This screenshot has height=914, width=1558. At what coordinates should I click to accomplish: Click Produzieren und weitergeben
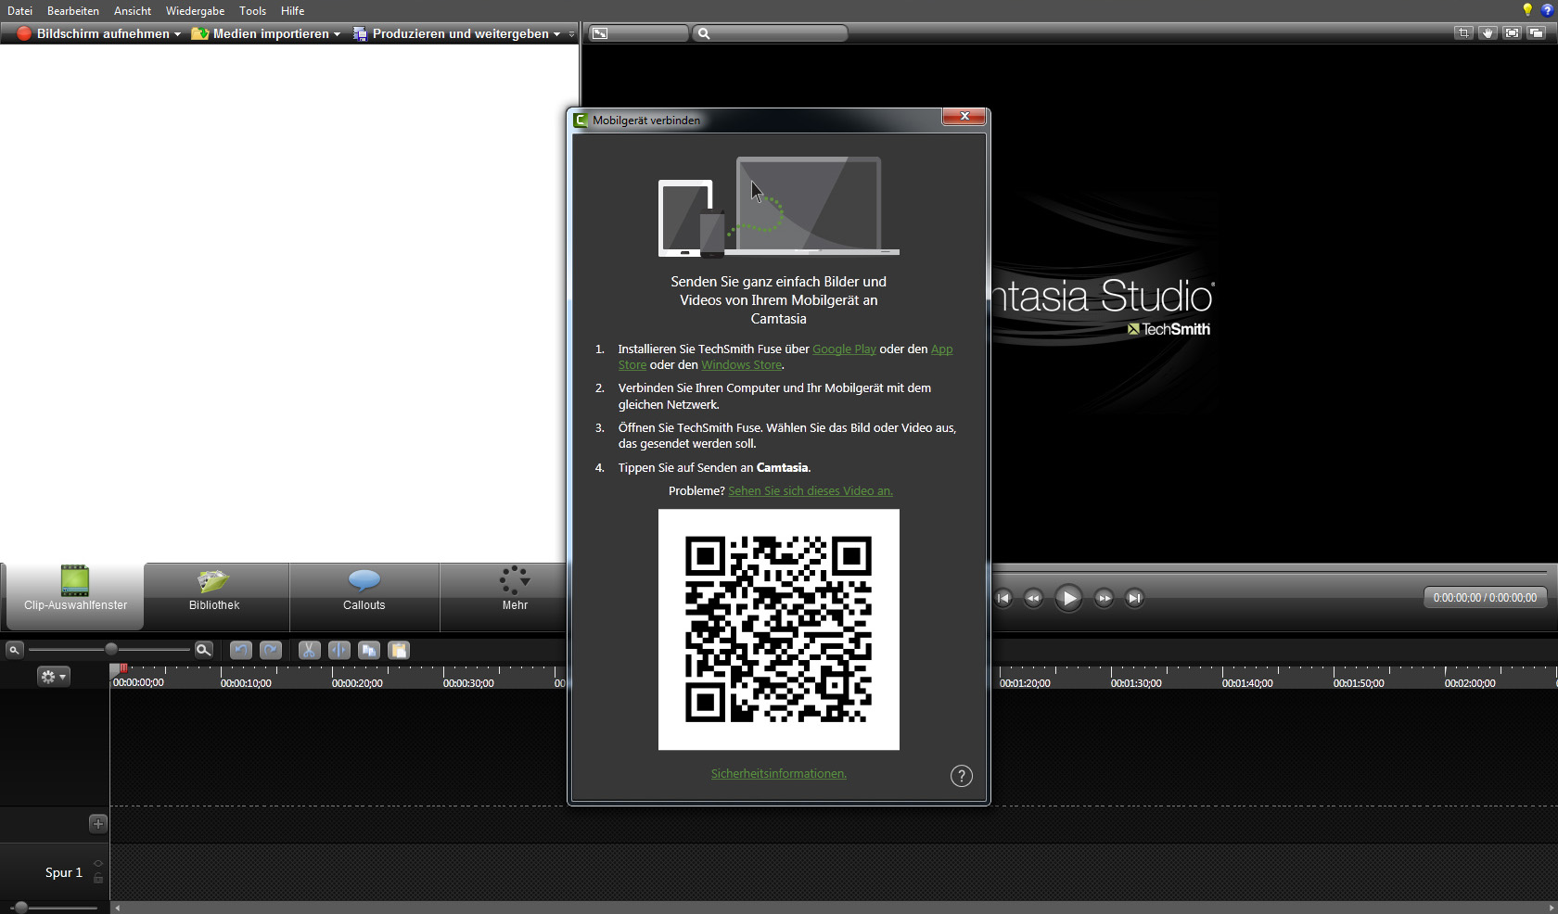452,33
